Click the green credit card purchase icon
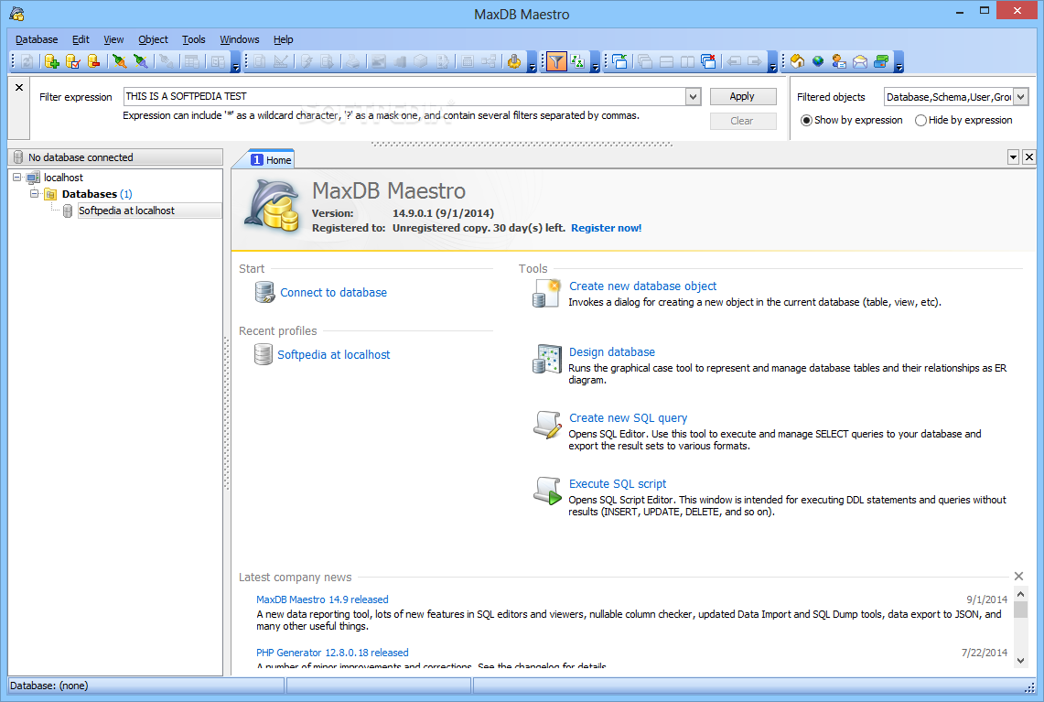Screen dimensions: 1044x702 click(881, 62)
